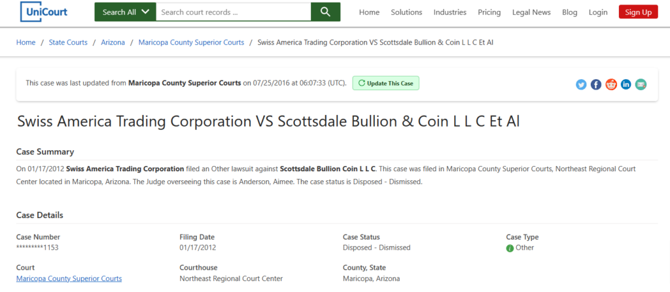Click the UniCourt logo

coord(44,12)
